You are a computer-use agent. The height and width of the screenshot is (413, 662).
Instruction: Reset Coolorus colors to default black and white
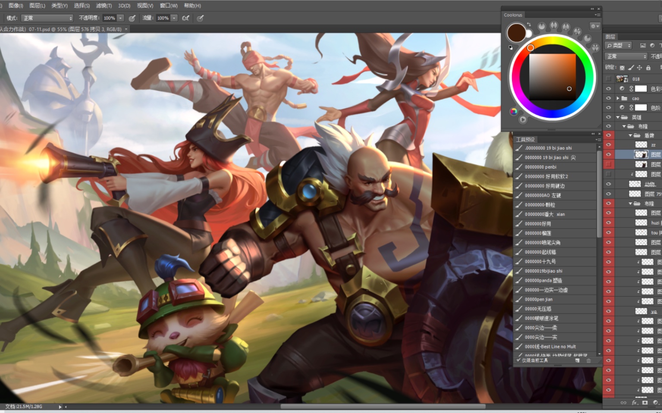point(511,47)
